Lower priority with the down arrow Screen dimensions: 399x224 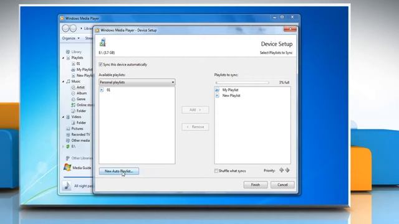pos(287,170)
